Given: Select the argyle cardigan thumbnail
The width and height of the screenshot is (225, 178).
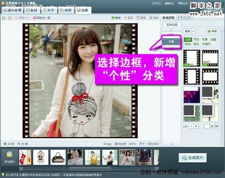Looking at the screenshot, I should [41, 157].
